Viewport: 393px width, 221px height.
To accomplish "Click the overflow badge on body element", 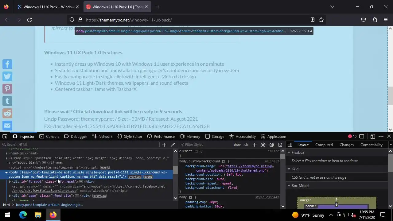I will coord(135,177).
